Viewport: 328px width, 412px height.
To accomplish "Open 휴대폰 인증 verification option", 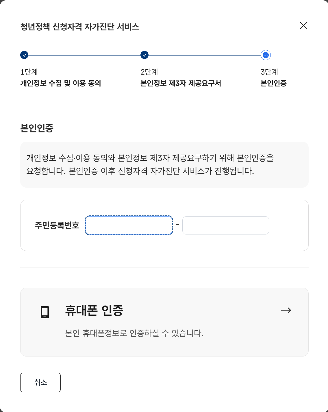I will [x=164, y=322].
